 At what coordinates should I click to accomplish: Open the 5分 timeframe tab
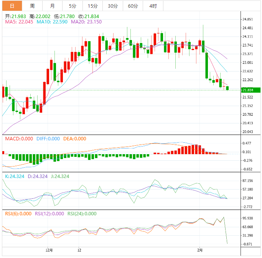click(x=73, y=6)
